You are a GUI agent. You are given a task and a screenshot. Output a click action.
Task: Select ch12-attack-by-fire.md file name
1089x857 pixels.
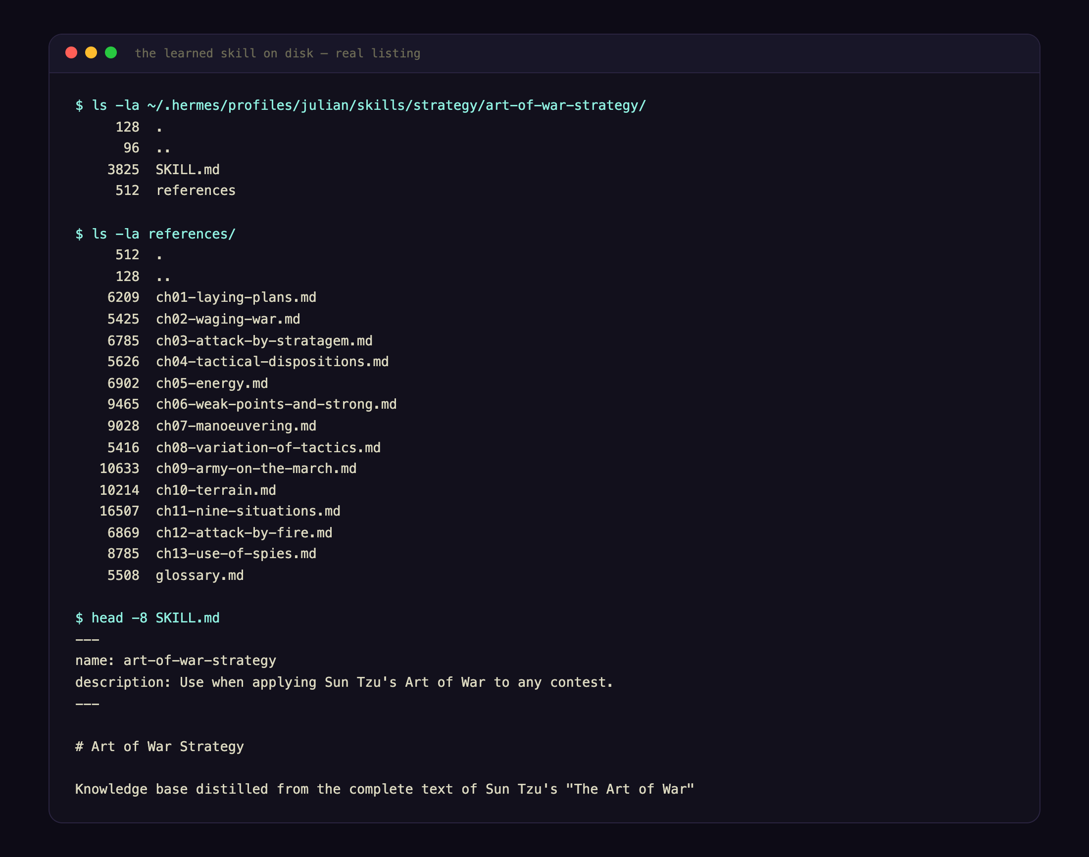click(x=244, y=533)
